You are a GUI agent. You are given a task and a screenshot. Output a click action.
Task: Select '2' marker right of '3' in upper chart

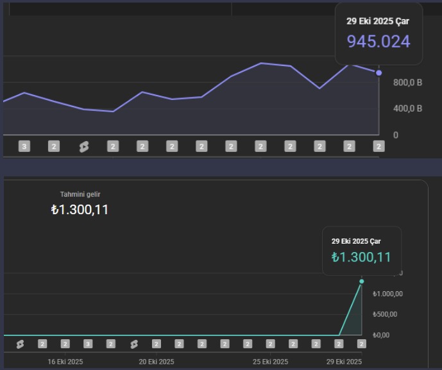[x=54, y=147]
